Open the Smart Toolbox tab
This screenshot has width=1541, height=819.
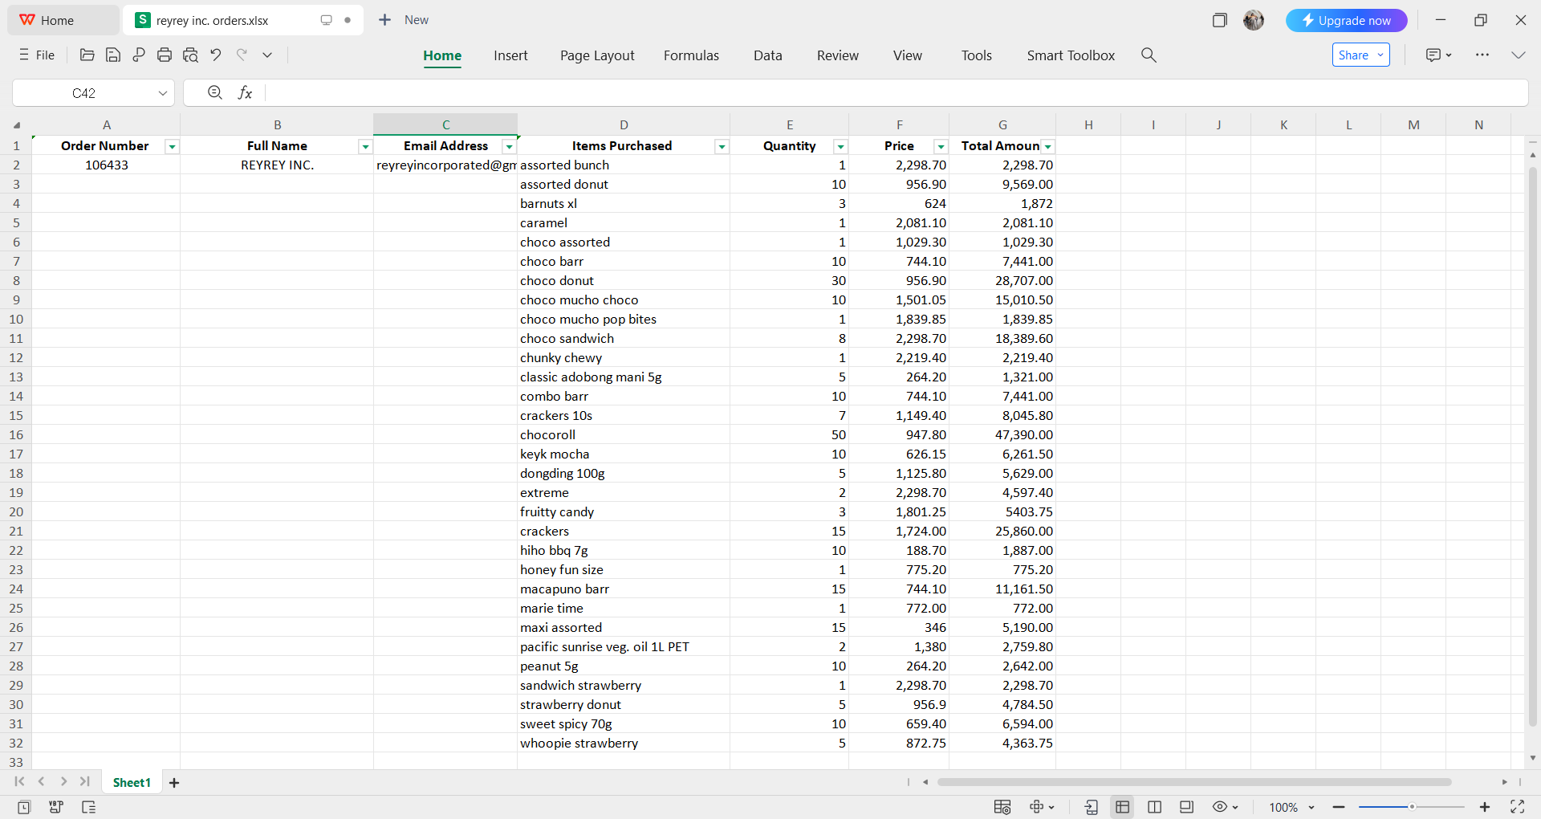[x=1071, y=55]
